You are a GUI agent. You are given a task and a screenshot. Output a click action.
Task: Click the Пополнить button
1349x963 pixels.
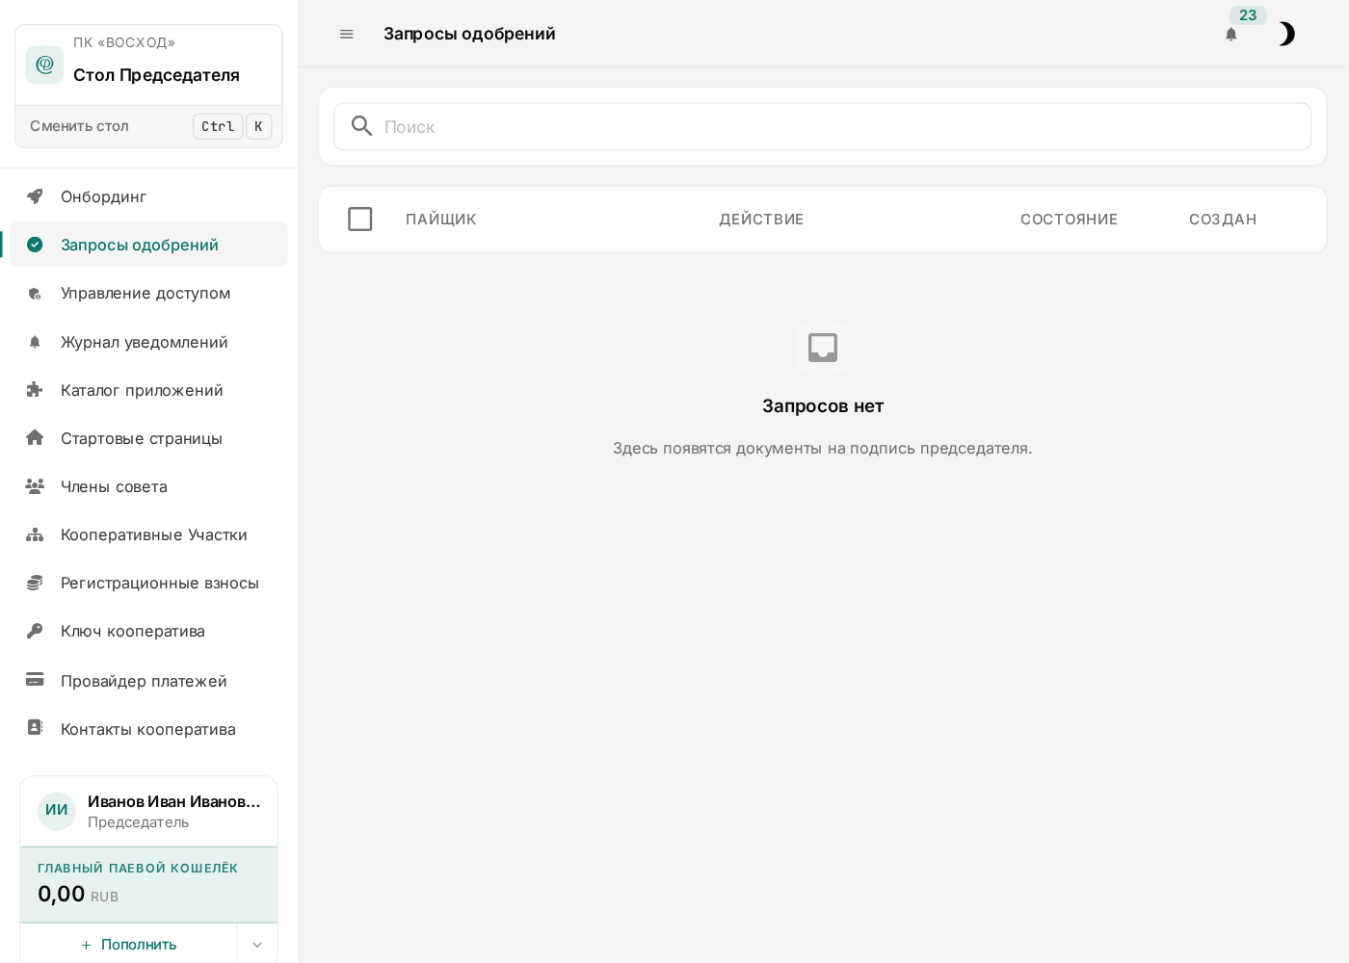tap(128, 945)
